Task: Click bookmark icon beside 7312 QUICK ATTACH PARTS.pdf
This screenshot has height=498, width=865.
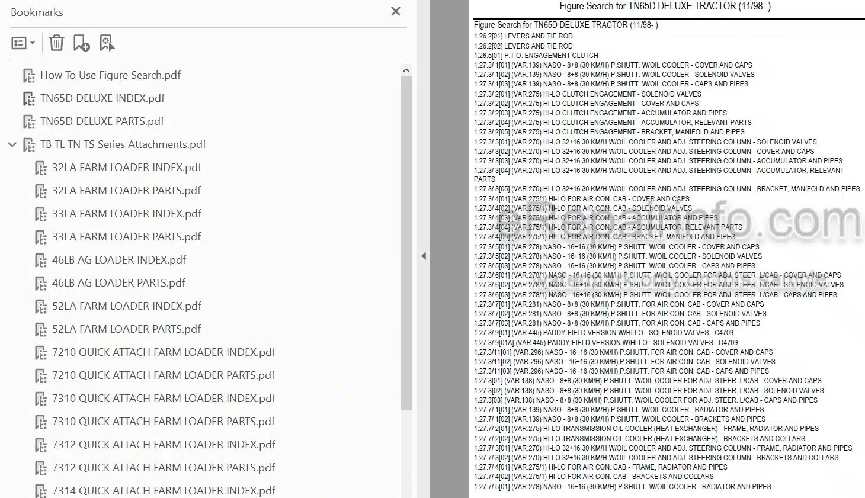Action: (x=41, y=468)
